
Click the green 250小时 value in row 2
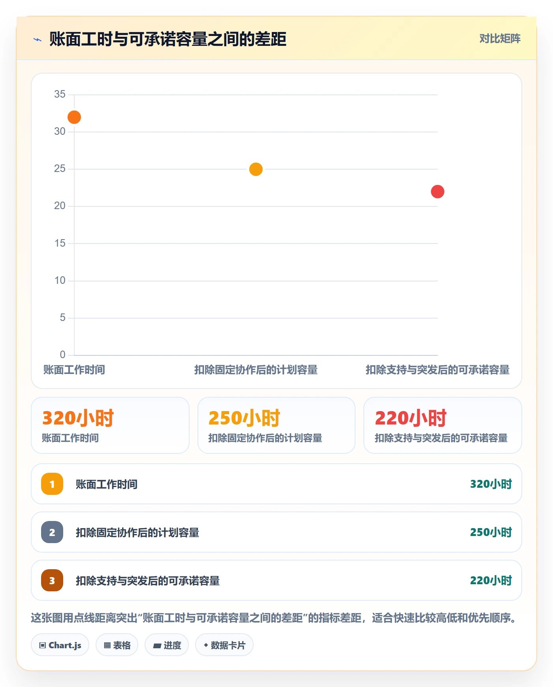click(x=491, y=532)
